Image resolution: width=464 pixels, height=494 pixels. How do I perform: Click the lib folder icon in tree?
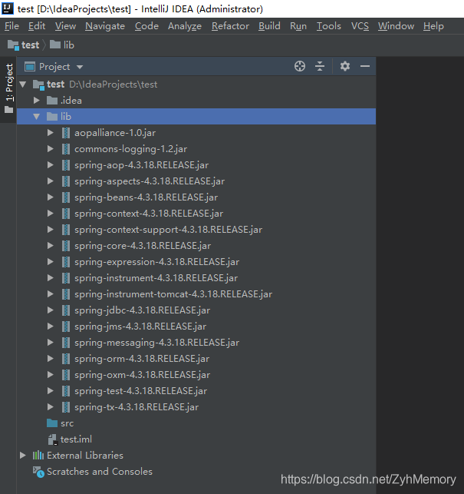tap(52, 117)
